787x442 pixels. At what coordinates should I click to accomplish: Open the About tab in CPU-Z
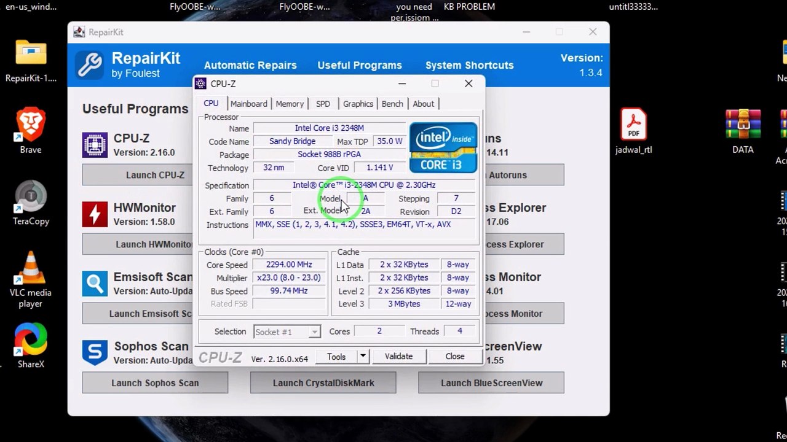click(423, 104)
